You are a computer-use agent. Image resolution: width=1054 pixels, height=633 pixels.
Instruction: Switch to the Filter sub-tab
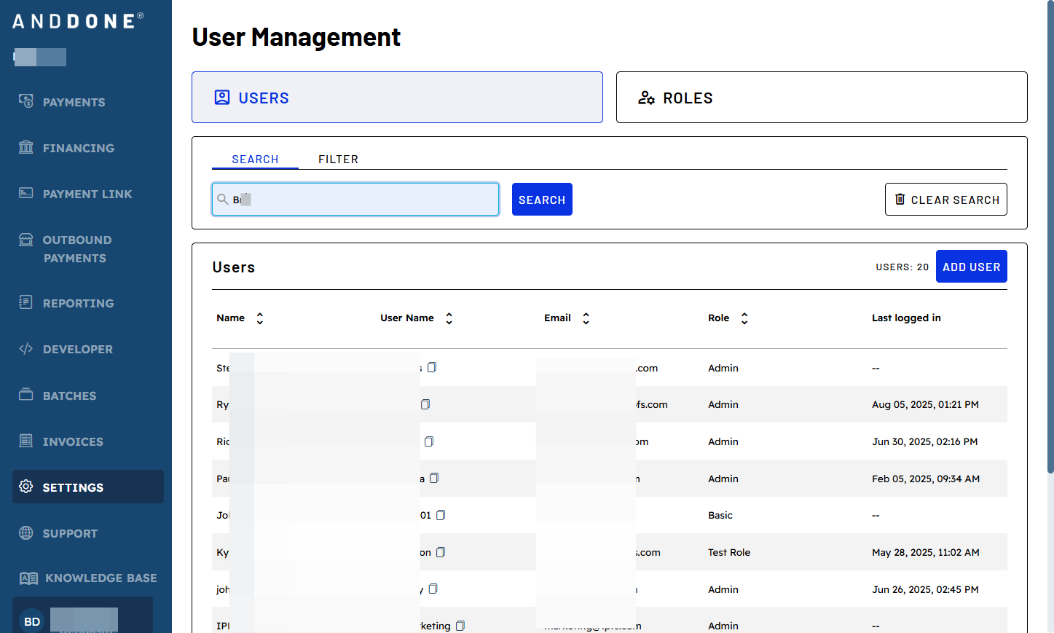coord(338,159)
